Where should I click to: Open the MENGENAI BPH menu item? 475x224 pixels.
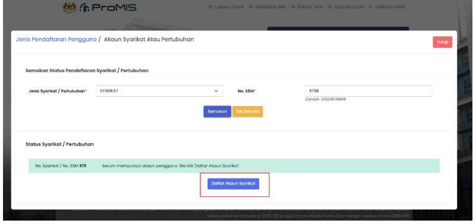pos(267,7)
